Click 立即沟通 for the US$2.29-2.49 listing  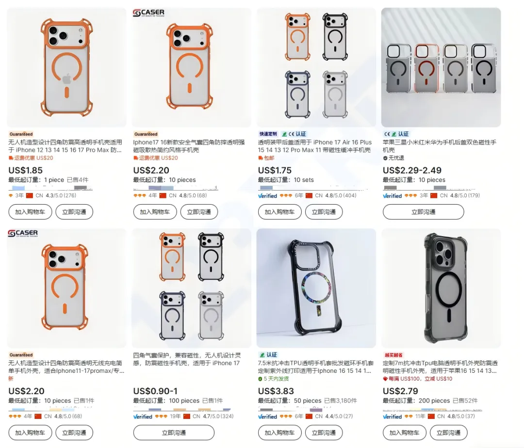[423, 212]
